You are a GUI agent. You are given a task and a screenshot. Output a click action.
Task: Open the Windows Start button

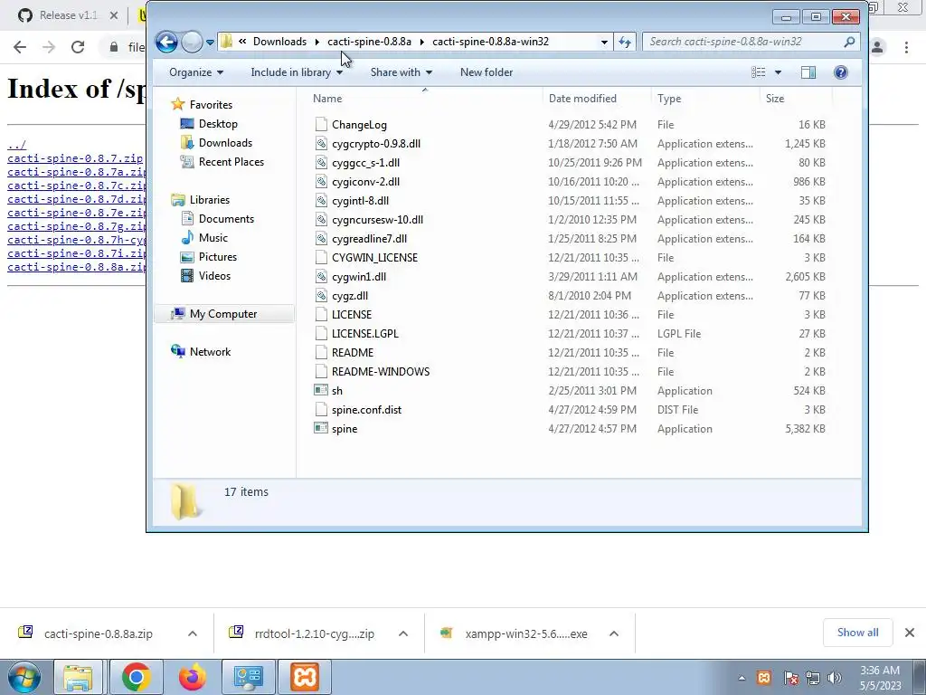click(x=24, y=677)
